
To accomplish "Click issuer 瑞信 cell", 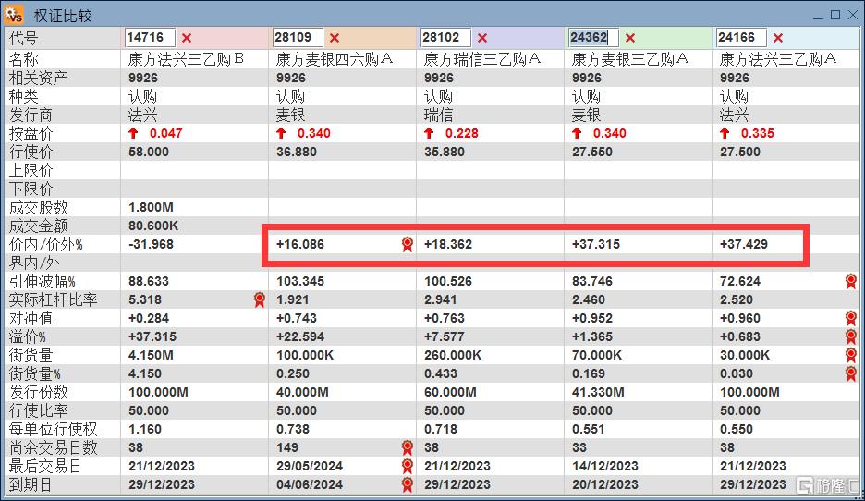I will 439,115.
